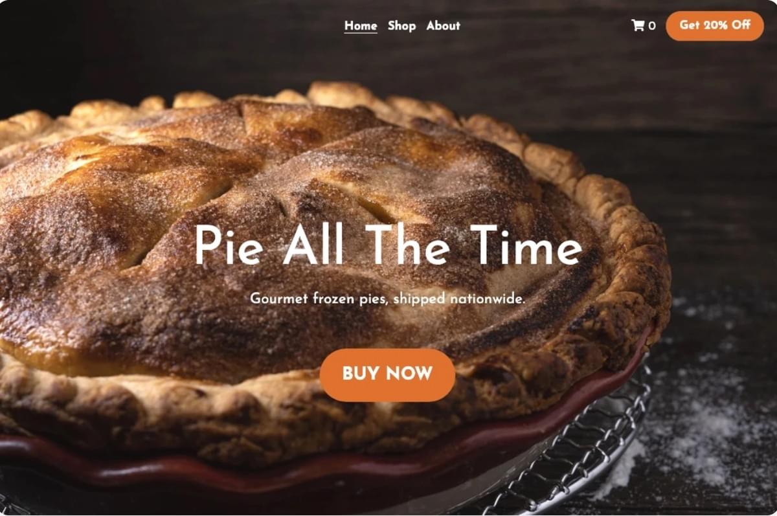
Task: Navigate to the About page
Action: pos(443,26)
